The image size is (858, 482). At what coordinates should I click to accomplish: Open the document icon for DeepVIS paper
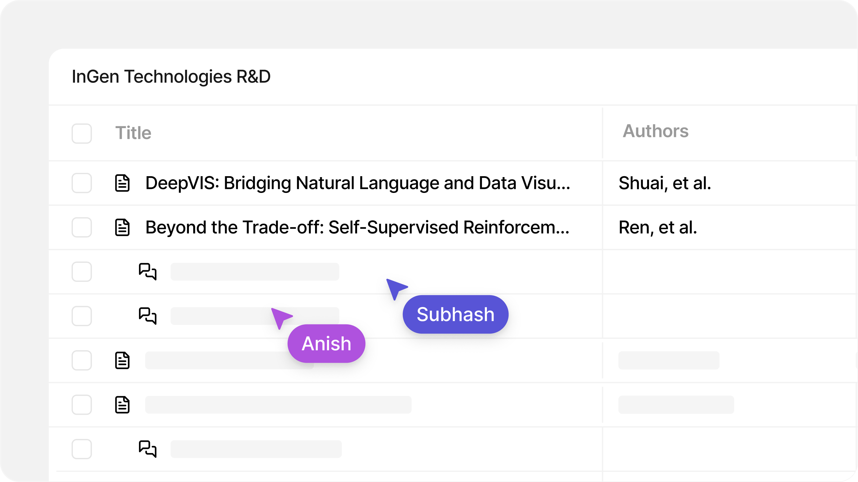(122, 183)
